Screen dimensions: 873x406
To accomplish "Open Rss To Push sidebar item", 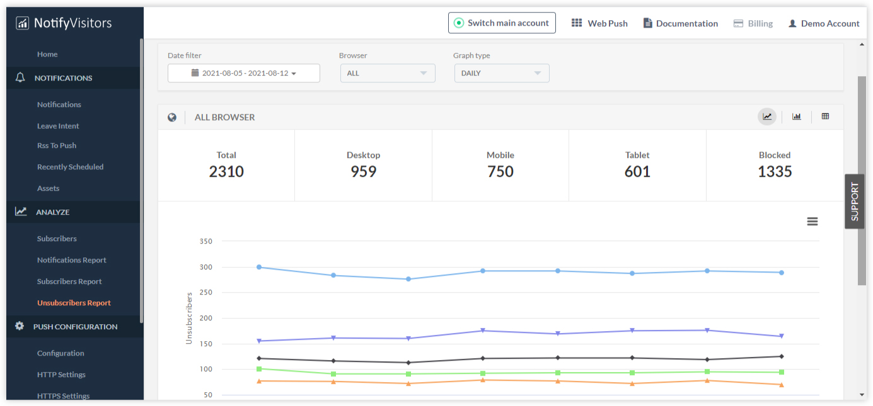I will (x=57, y=145).
